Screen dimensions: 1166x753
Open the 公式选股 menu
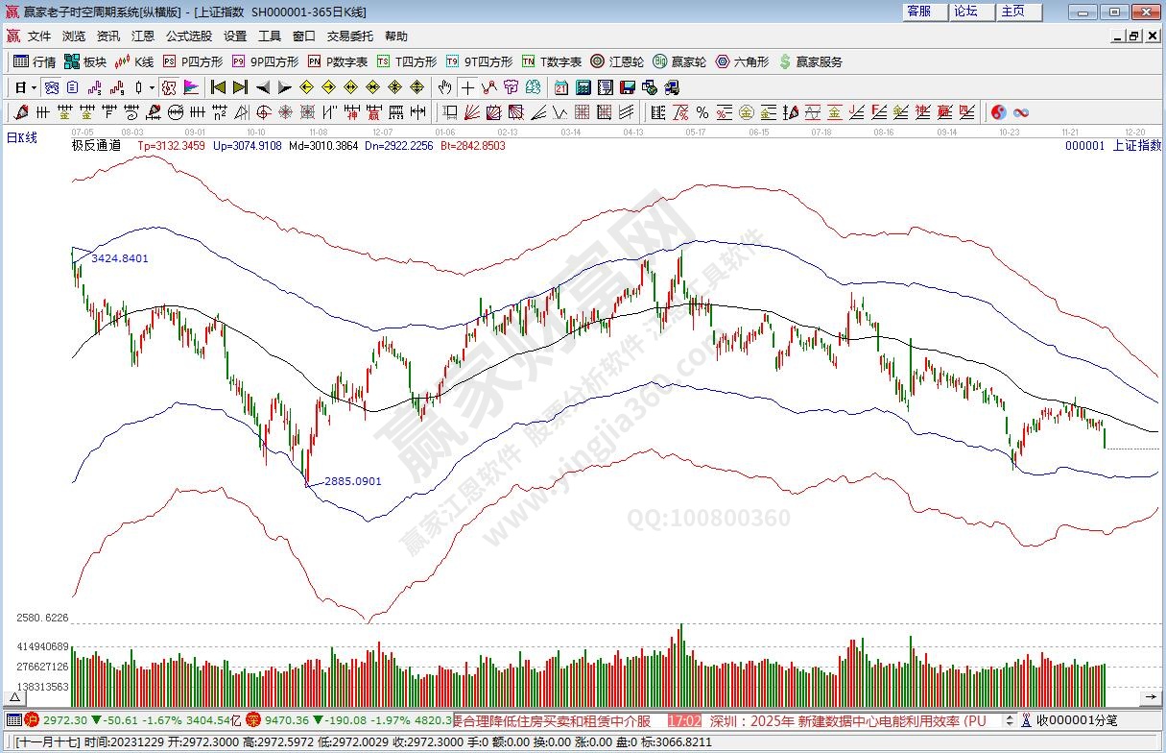click(x=188, y=36)
